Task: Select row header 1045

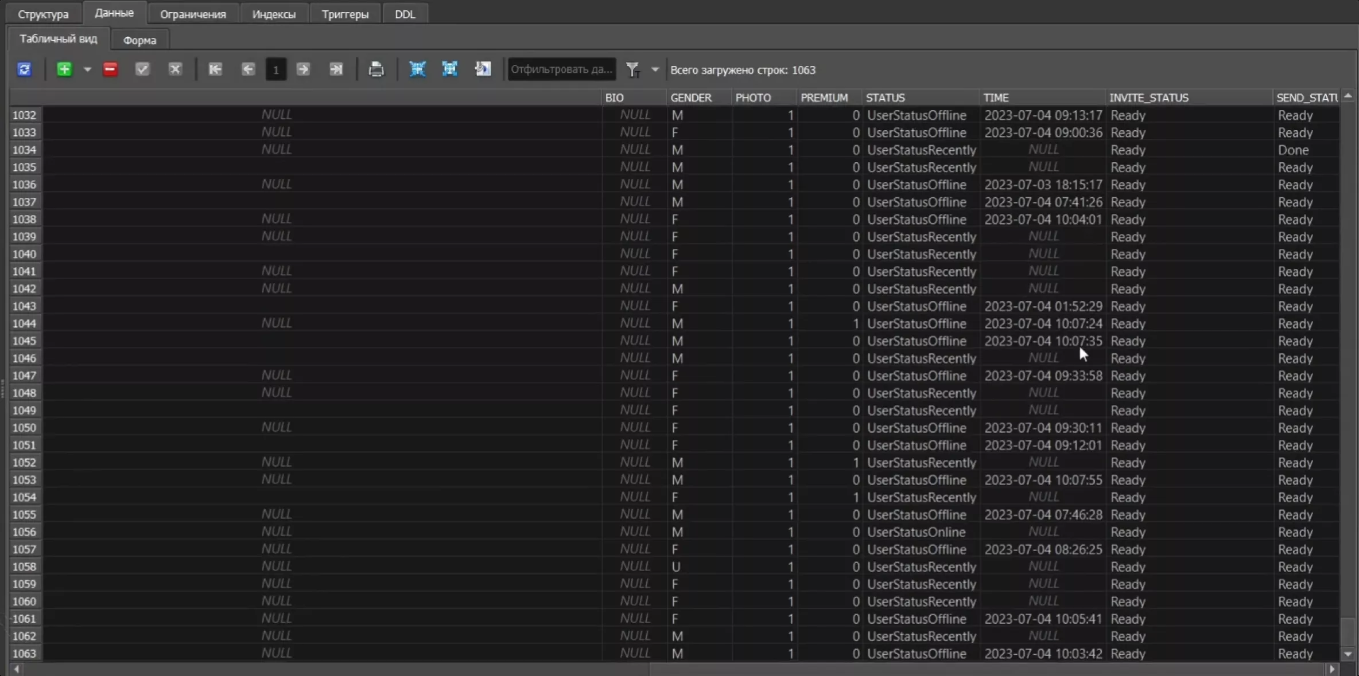Action: (25, 341)
